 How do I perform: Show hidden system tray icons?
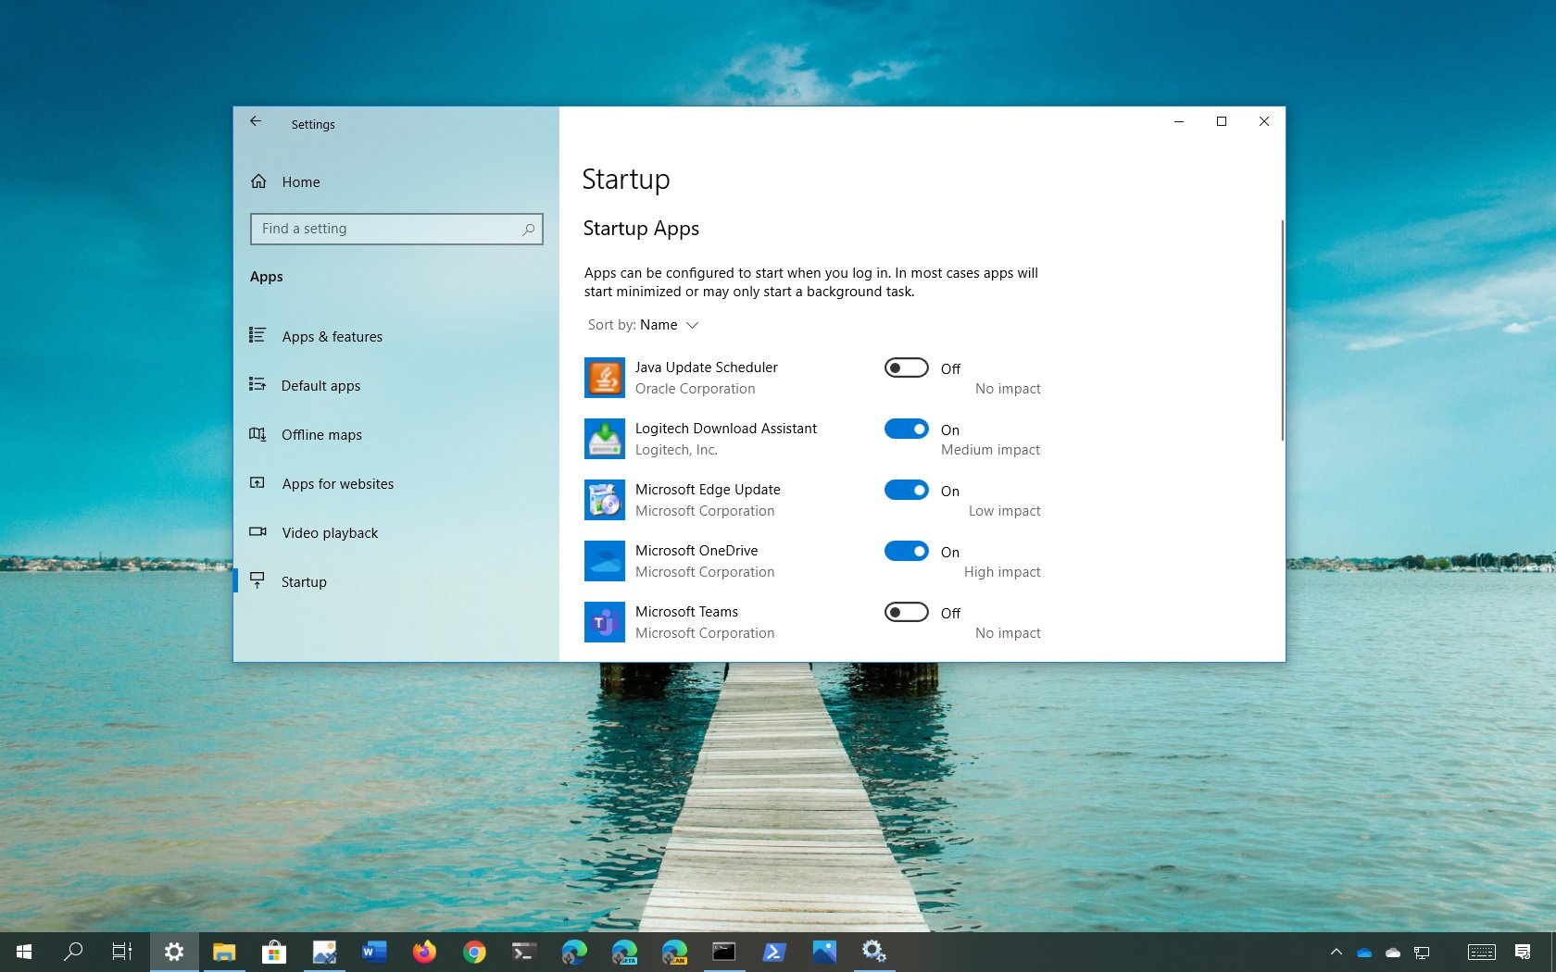point(1336,952)
